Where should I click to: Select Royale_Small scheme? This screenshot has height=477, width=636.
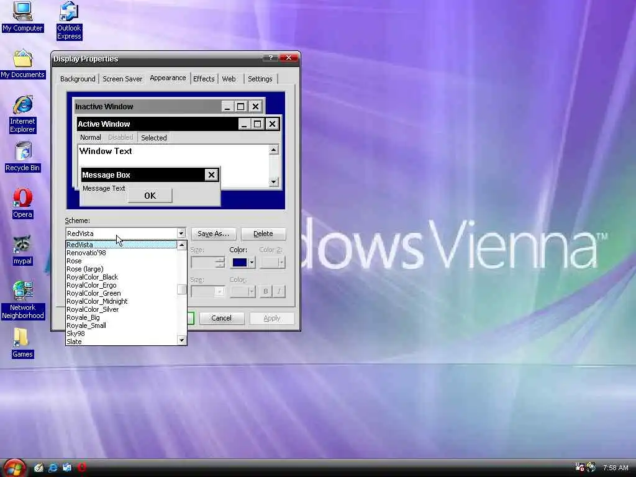[x=121, y=325]
